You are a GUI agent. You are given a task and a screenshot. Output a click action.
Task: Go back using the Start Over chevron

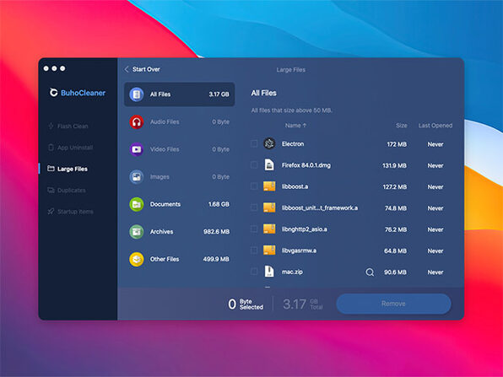[127, 69]
